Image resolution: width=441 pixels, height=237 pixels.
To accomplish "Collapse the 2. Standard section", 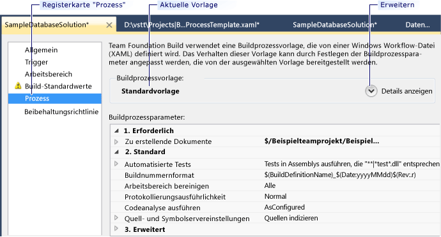I will (116, 152).
